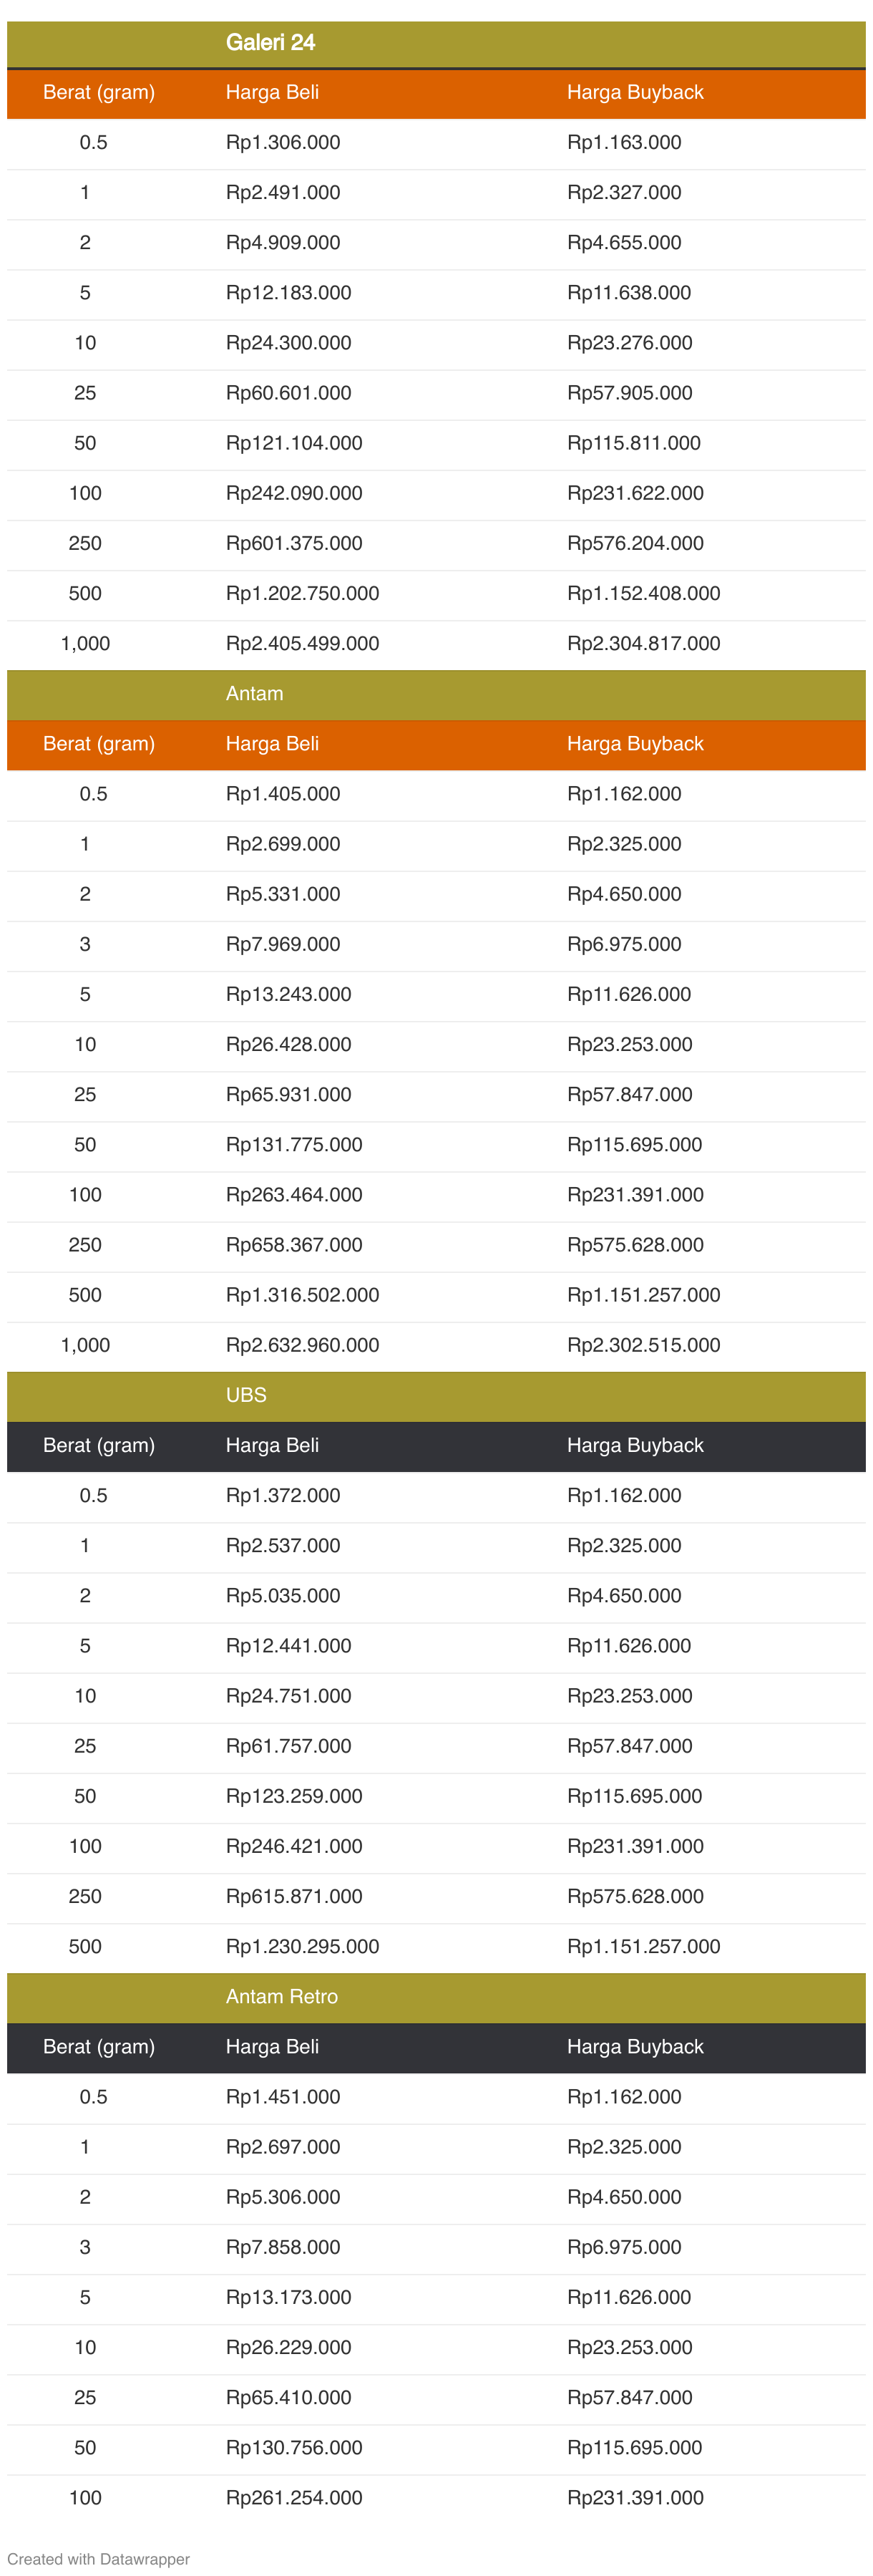Screen dimensions: 873x2576
Task: Click the Rp658.367.000 buy price
Action: click(x=294, y=1245)
